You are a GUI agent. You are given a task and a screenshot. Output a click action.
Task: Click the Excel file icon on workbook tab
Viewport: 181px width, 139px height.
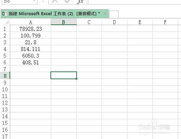[x=5, y=14]
